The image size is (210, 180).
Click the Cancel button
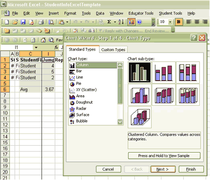point(109,169)
